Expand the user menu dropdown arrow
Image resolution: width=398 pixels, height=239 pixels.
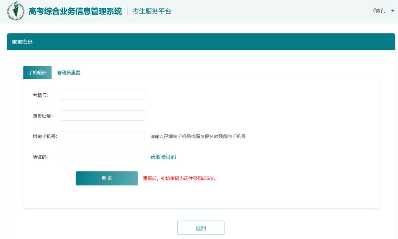tap(392, 11)
